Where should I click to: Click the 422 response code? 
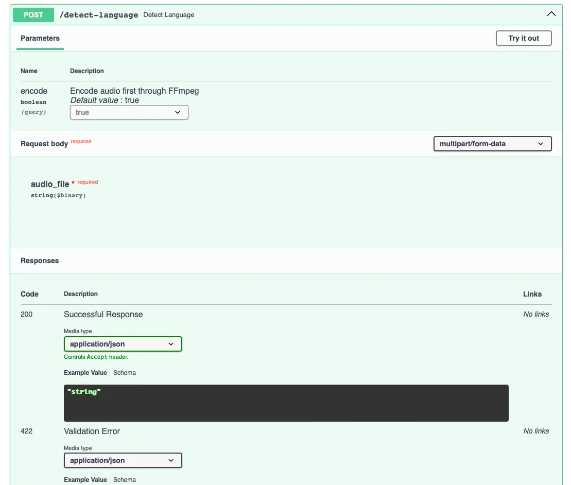pyautogui.click(x=26, y=431)
